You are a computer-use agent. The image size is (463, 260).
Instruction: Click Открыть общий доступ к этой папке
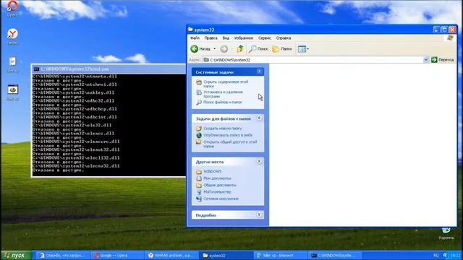click(x=230, y=144)
